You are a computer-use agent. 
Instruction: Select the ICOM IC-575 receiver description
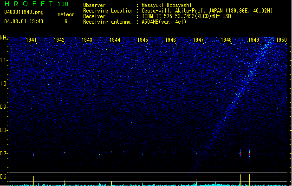186,16
